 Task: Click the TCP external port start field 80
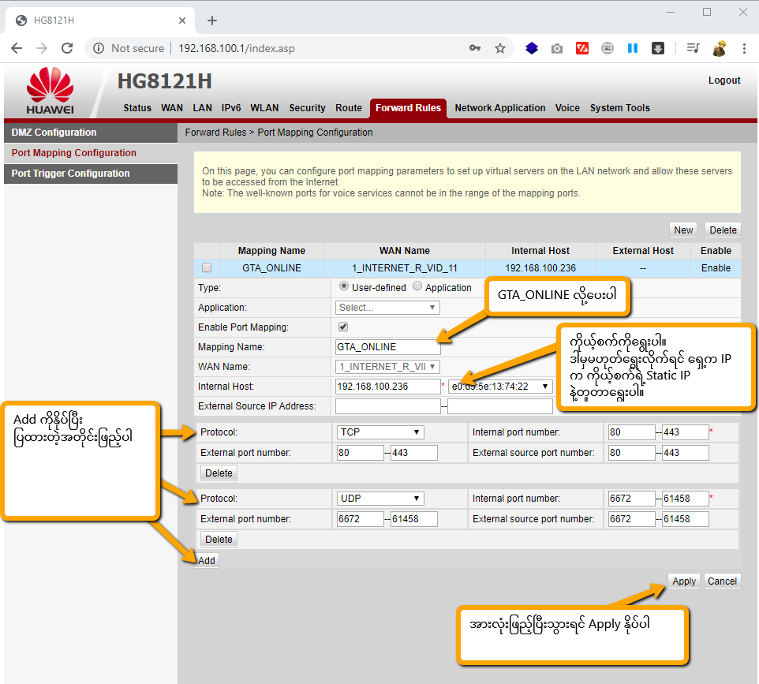point(360,453)
